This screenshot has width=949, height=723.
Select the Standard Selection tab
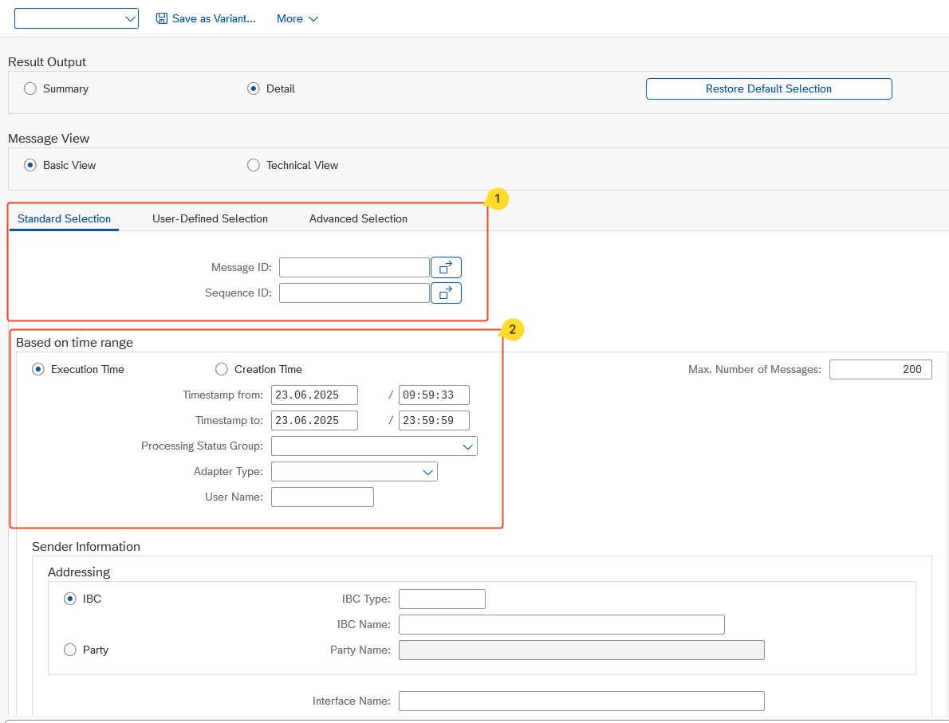pyautogui.click(x=64, y=218)
